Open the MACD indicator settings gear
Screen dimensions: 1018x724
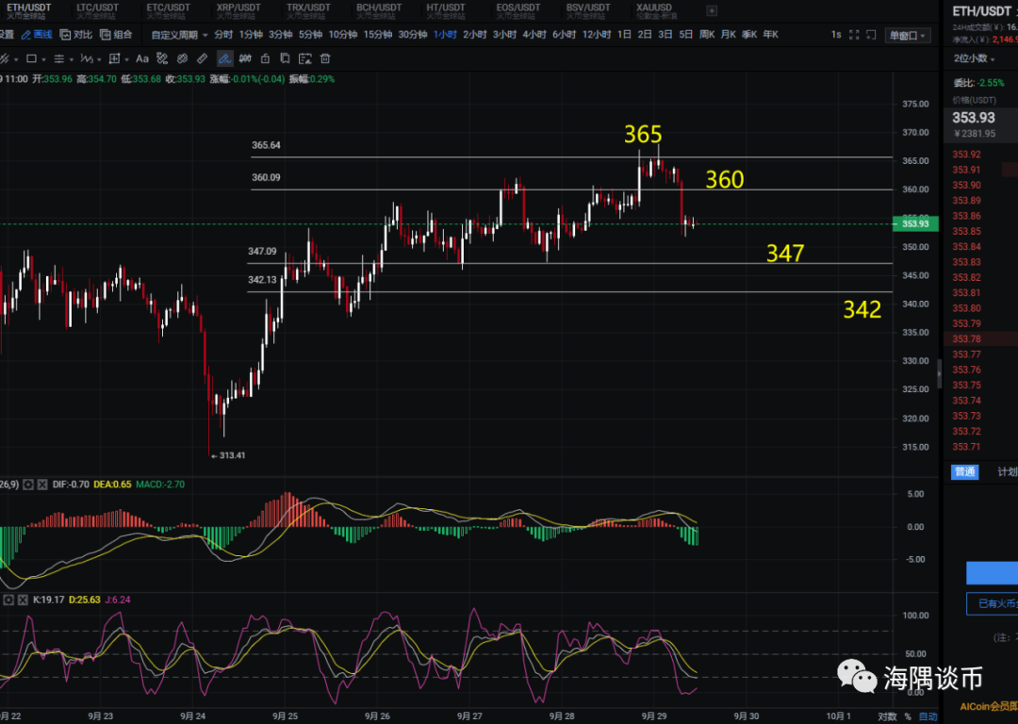point(28,485)
